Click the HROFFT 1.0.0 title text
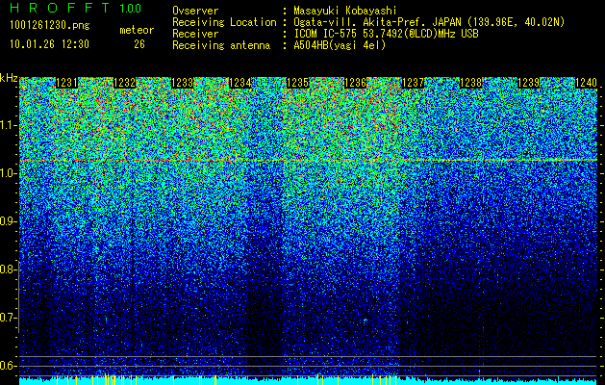 pyautogui.click(x=76, y=8)
